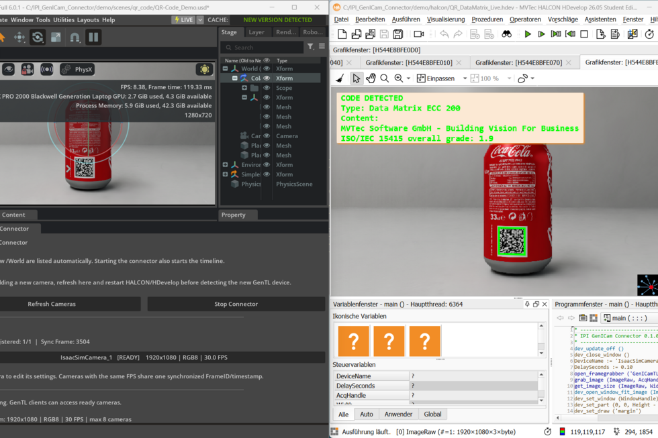Screen dimensions: 658x438
Task: Switch to Layer tab
Action: click(256, 32)
